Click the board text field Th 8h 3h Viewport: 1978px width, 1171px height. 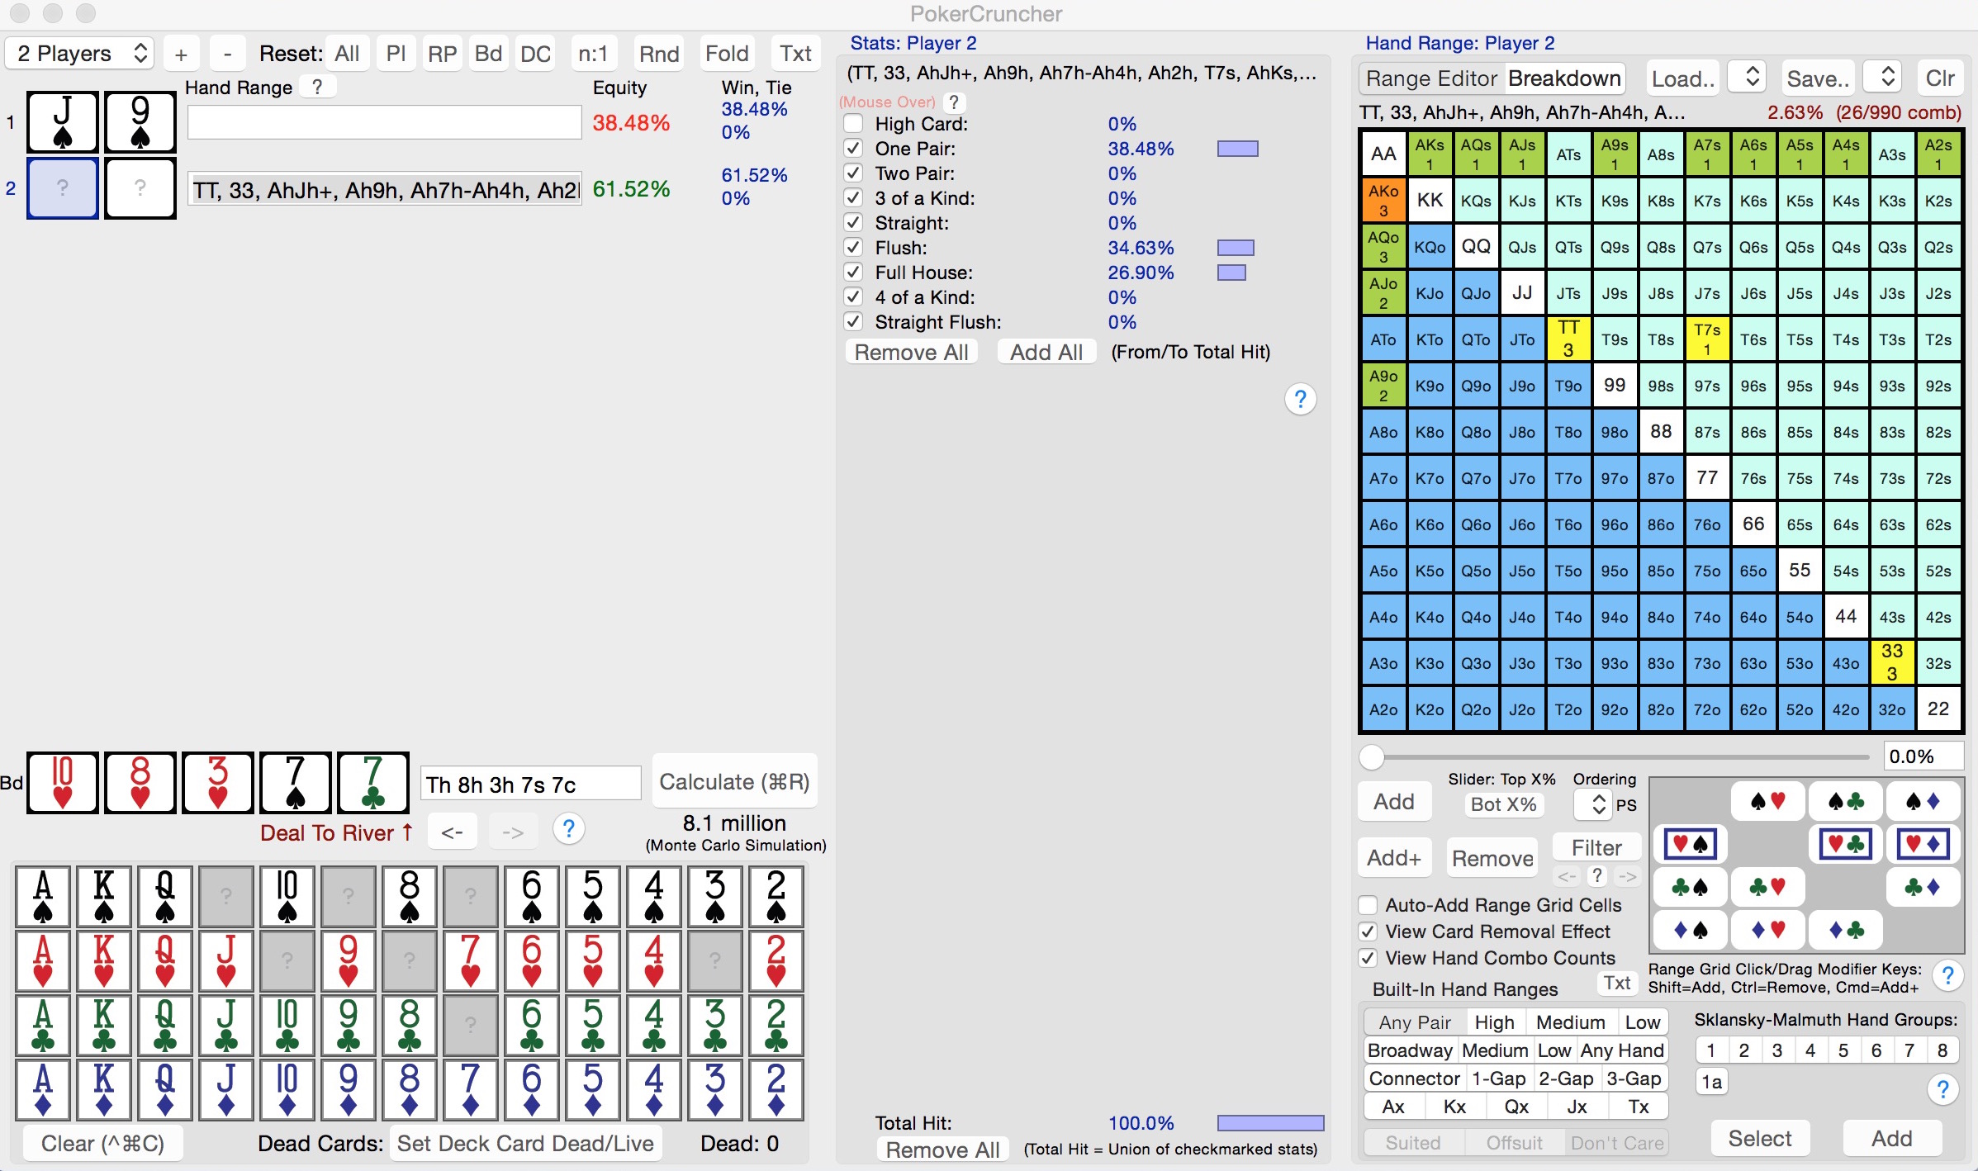click(531, 784)
